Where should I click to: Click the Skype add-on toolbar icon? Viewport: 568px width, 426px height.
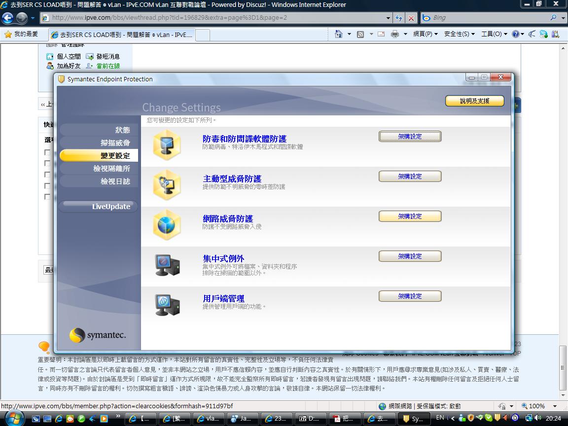tap(544, 34)
